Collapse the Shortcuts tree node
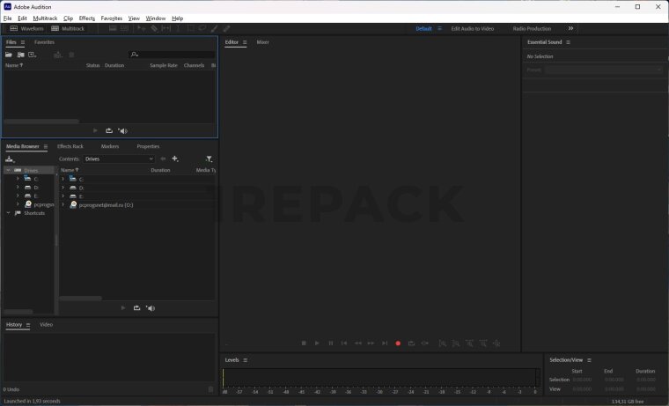This screenshot has width=669, height=406. [x=8, y=213]
